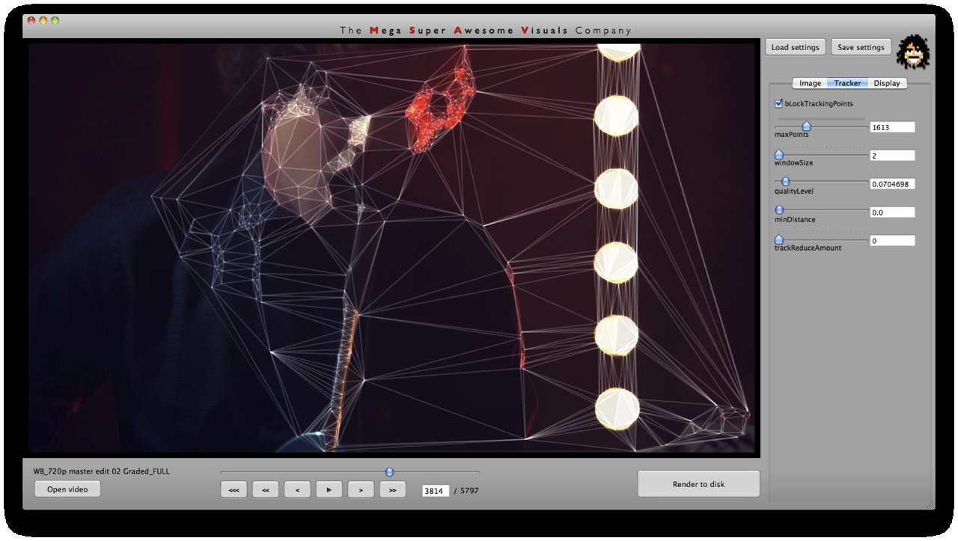This screenshot has height=541, width=958.
Task: Click the video preview canvas
Action: tap(392, 248)
